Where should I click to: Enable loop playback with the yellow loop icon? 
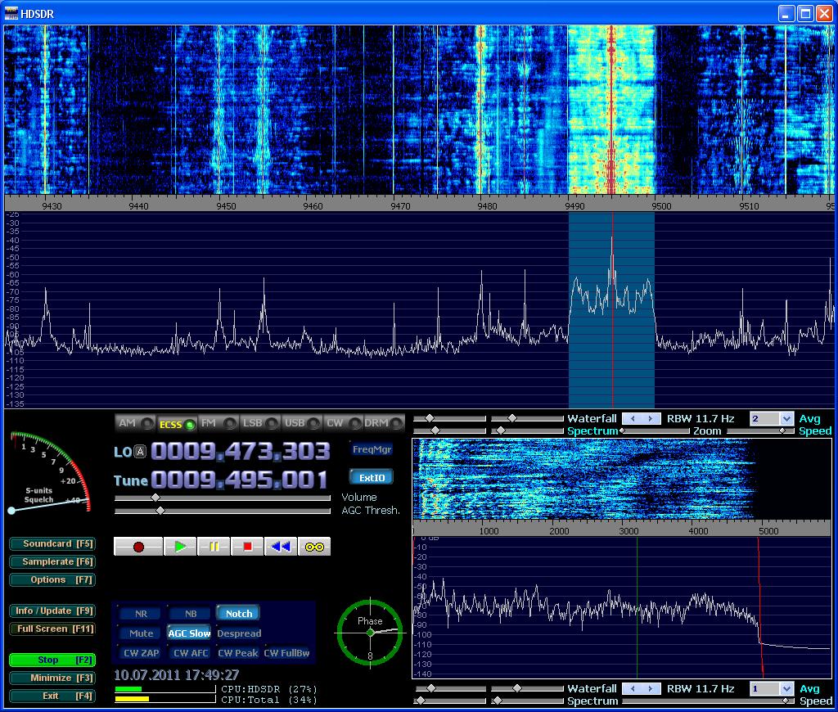pos(314,547)
